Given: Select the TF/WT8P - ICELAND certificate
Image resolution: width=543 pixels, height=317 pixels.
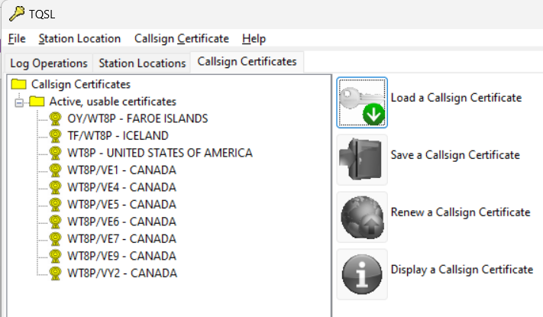Looking at the screenshot, I should (118, 135).
